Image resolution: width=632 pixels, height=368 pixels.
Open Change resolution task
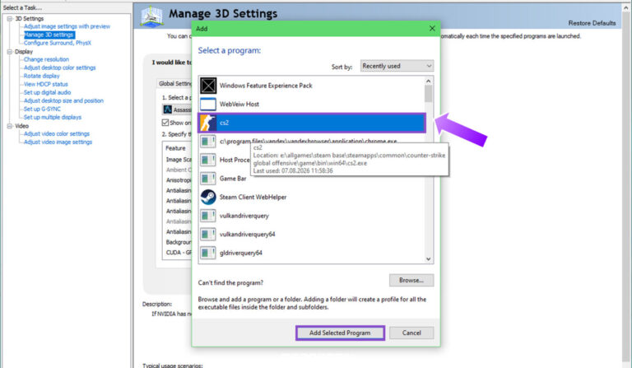46,59
